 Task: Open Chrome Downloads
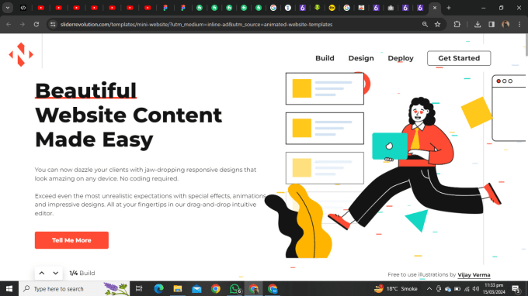478,24
